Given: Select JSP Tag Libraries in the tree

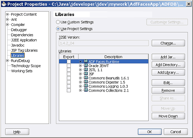Looking at the screenshot, I should point(24,51).
